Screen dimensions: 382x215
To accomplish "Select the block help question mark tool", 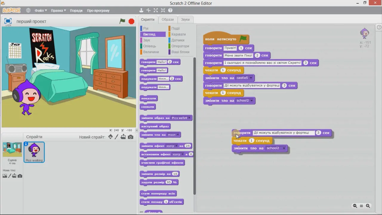I will pyautogui.click(x=170, y=10).
